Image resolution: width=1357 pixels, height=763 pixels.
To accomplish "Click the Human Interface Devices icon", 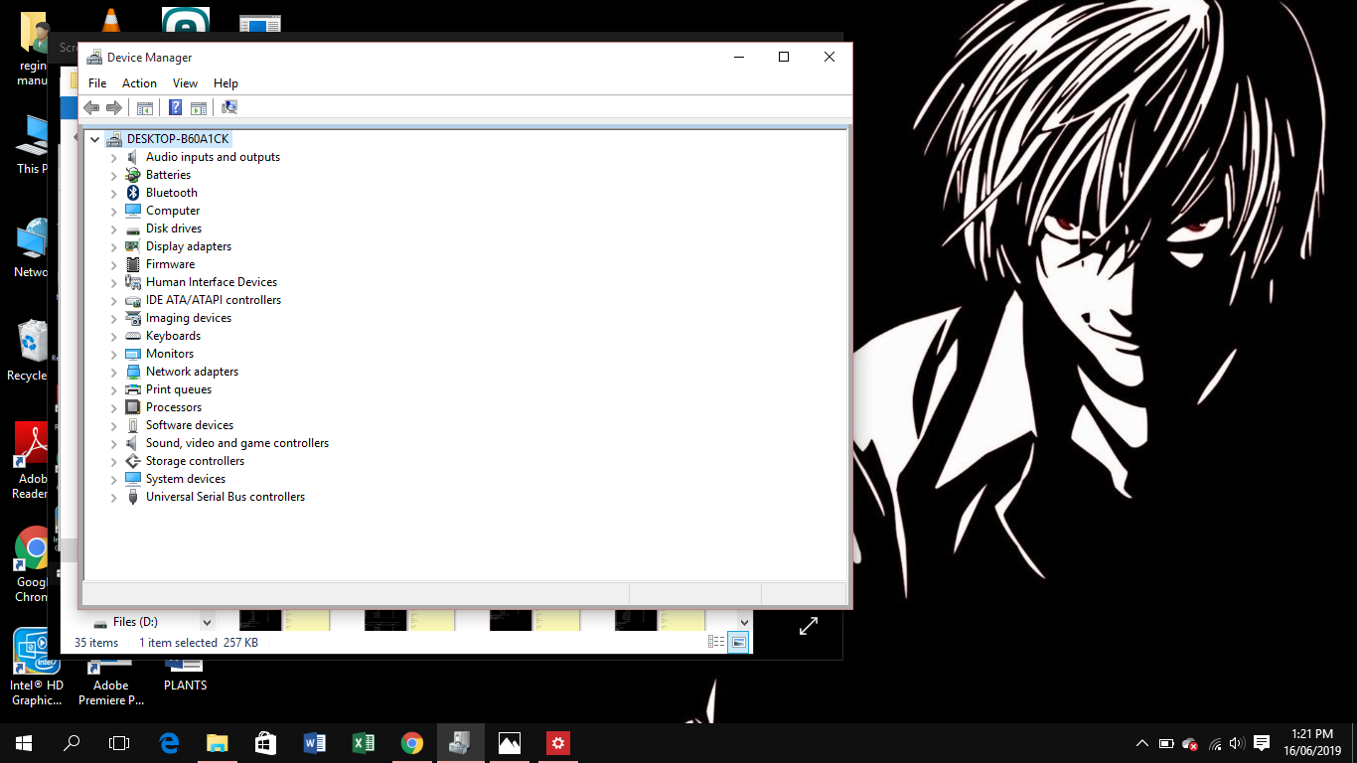I will [133, 282].
